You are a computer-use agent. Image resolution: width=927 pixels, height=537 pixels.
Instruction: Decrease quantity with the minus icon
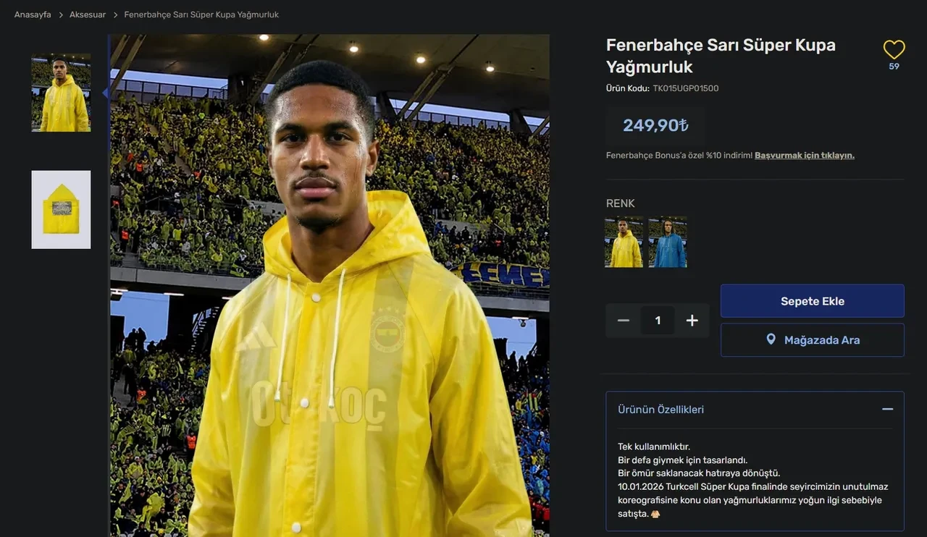click(623, 320)
